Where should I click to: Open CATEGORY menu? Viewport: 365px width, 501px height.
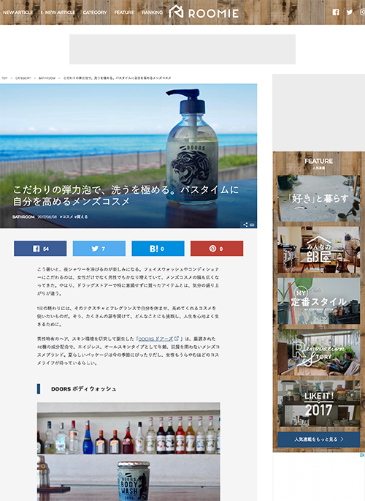pos(95,12)
